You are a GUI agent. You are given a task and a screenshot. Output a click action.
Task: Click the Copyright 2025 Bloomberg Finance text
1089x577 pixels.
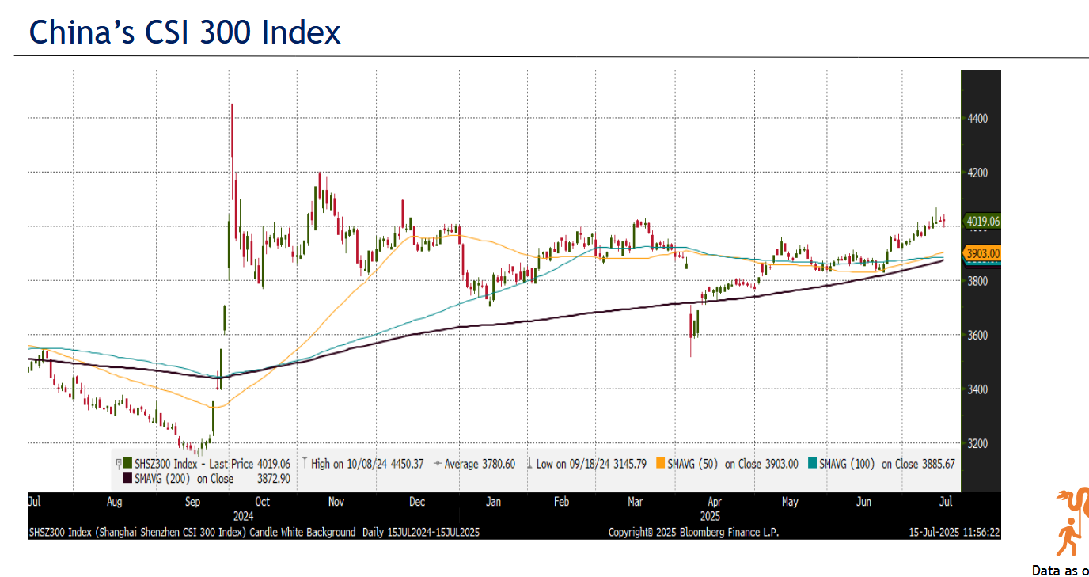pyautogui.click(x=693, y=533)
